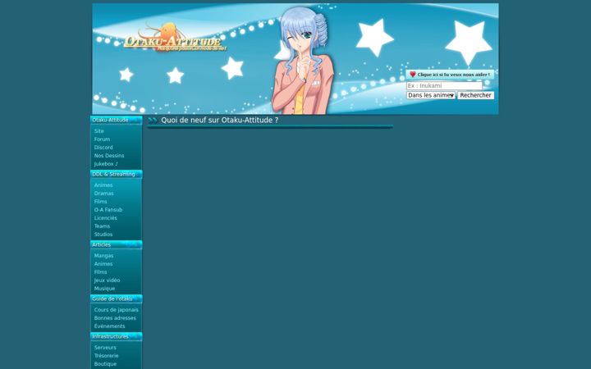
Task: Open the Mangas articles link
Action: click(x=103, y=256)
